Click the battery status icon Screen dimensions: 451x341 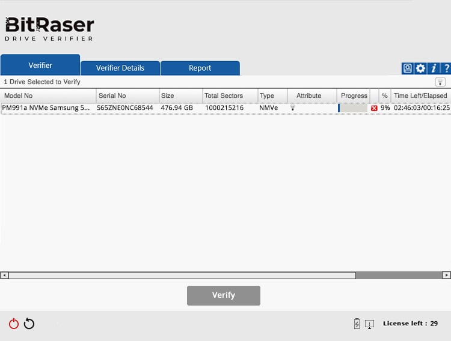pos(357,324)
